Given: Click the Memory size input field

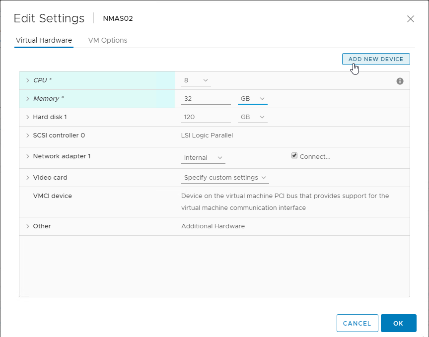Looking at the screenshot, I should coord(206,99).
